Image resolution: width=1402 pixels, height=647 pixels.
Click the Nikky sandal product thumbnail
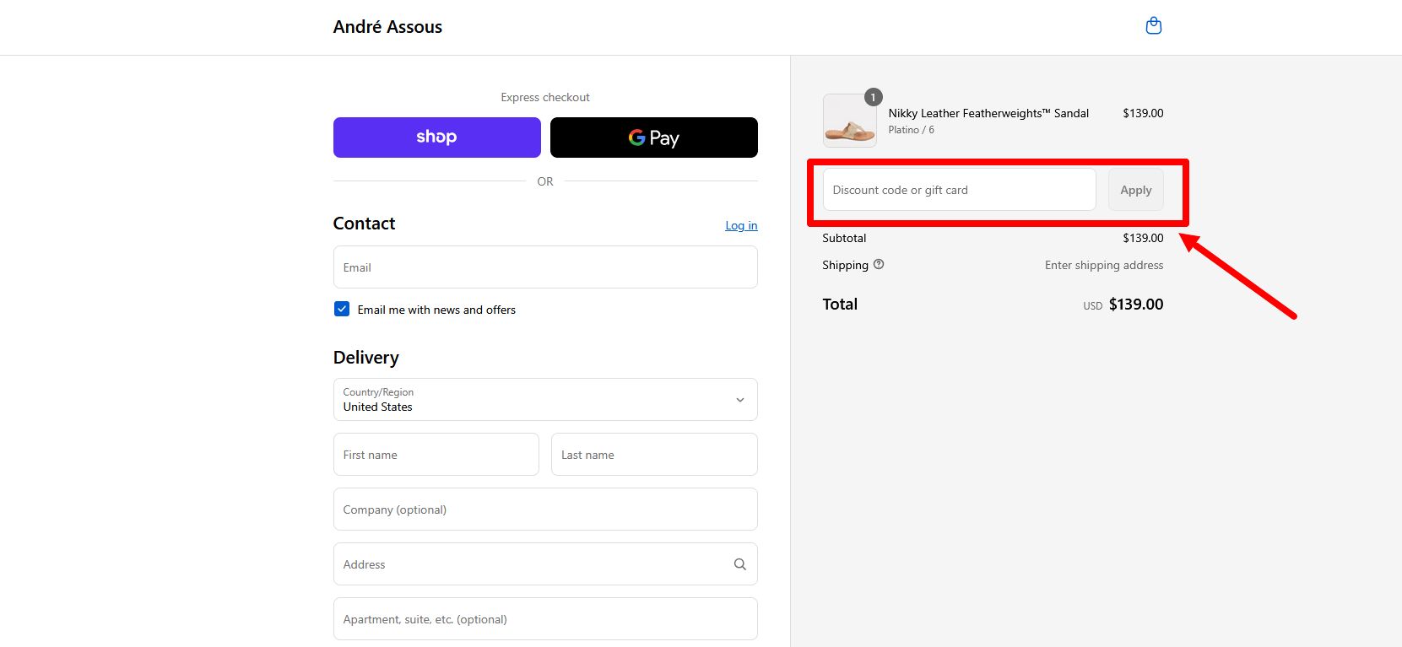click(849, 121)
